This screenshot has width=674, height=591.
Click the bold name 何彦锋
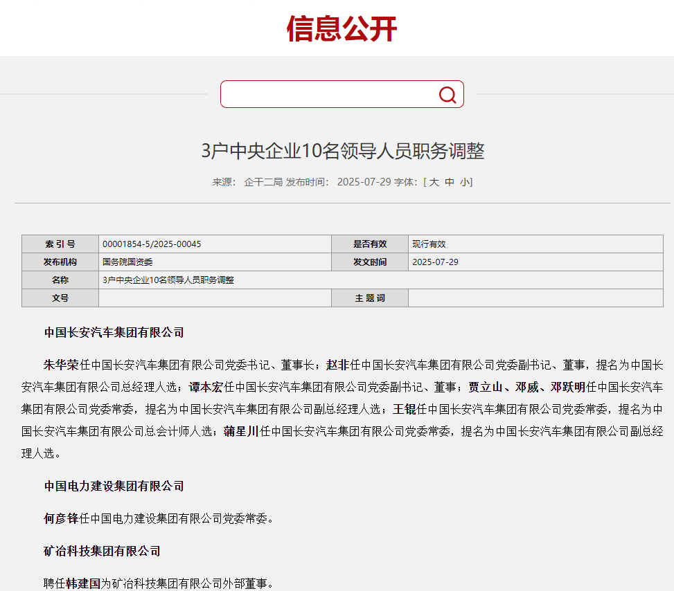coord(60,518)
